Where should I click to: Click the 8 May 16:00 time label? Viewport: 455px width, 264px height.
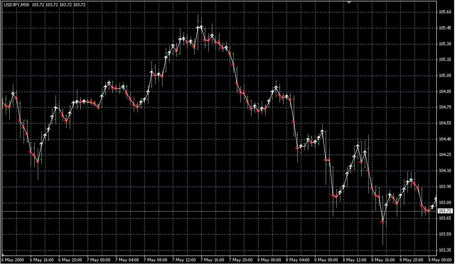pos(383,260)
